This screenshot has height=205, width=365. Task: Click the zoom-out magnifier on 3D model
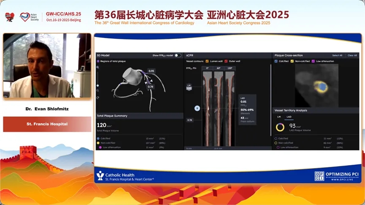(98, 91)
